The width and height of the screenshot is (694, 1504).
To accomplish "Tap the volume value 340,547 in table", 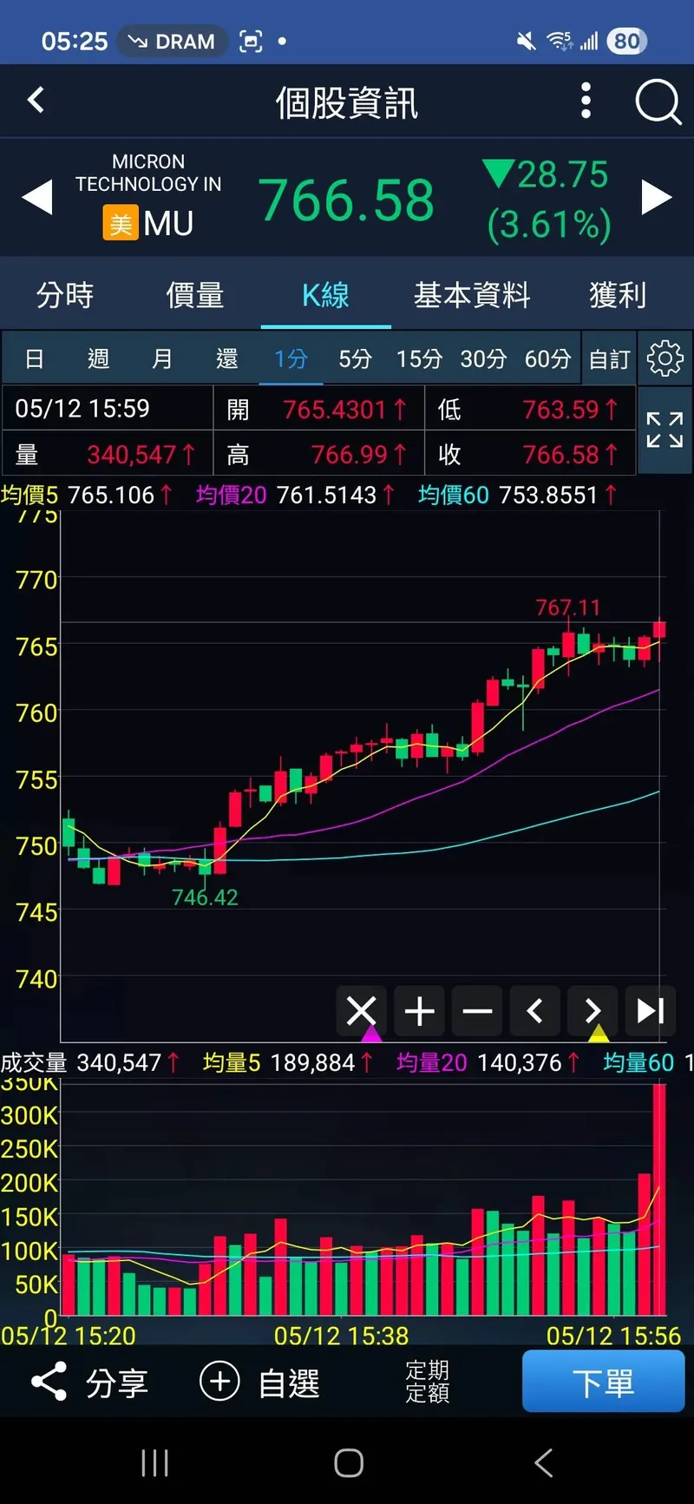I will click(132, 454).
